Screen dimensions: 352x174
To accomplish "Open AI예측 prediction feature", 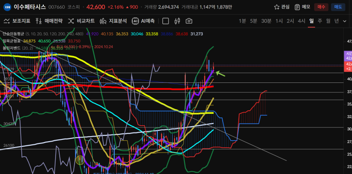I will pos(143,21).
